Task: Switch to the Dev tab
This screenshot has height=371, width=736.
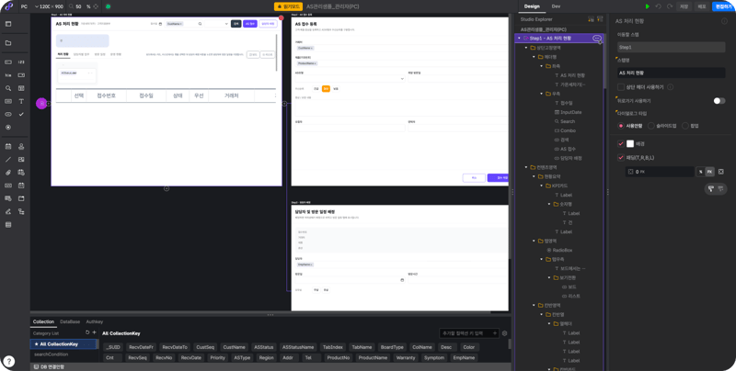Action: (556, 6)
